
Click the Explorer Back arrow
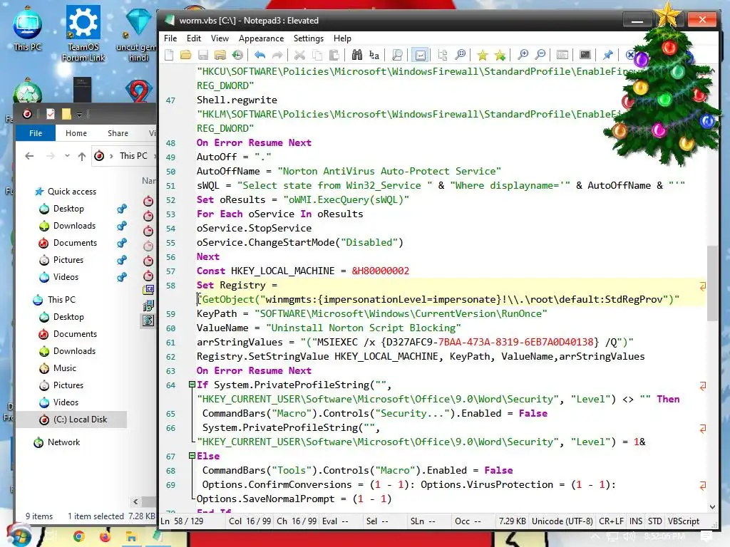click(x=29, y=156)
